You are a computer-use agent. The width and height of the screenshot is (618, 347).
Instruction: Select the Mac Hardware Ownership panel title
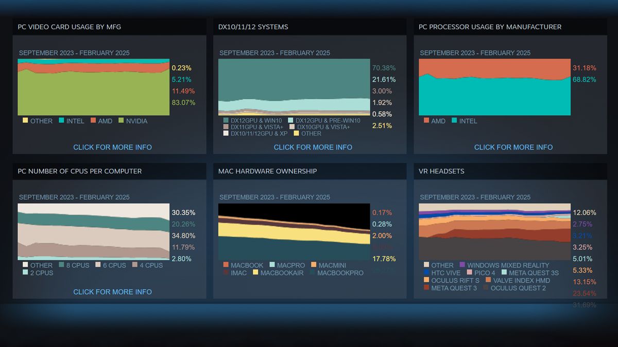[267, 171]
